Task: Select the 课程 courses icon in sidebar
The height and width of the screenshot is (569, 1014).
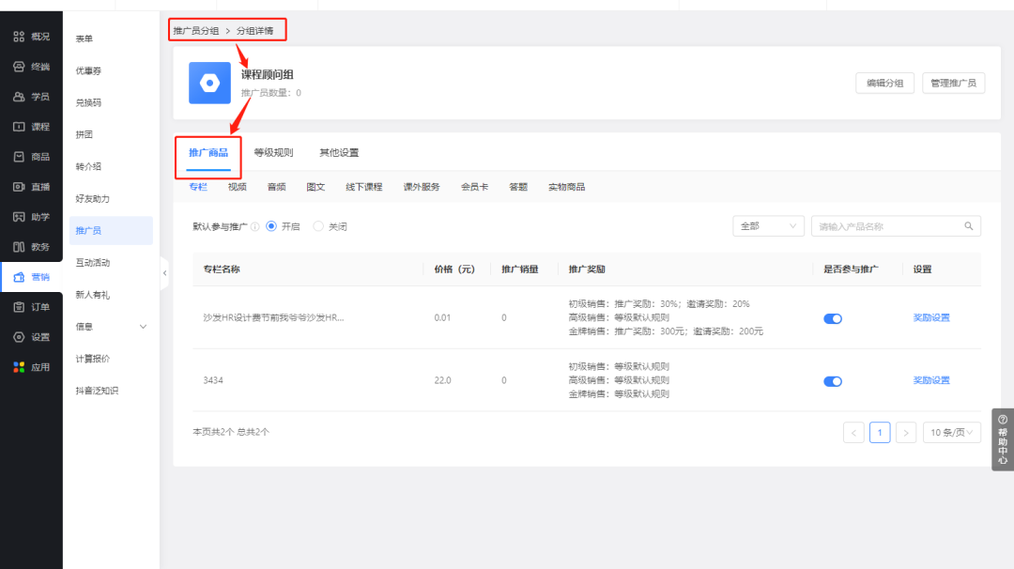Action: [x=31, y=127]
